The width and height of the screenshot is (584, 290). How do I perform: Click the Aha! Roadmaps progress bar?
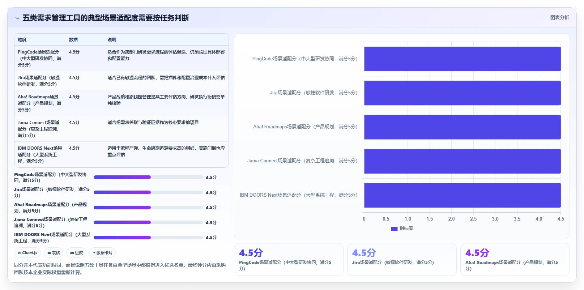click(148, 208)
